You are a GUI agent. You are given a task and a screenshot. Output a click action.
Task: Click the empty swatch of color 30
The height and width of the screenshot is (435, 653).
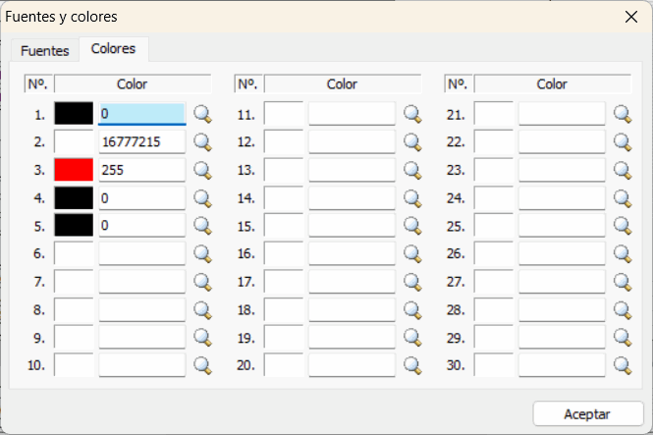click(x=494, y=365)
